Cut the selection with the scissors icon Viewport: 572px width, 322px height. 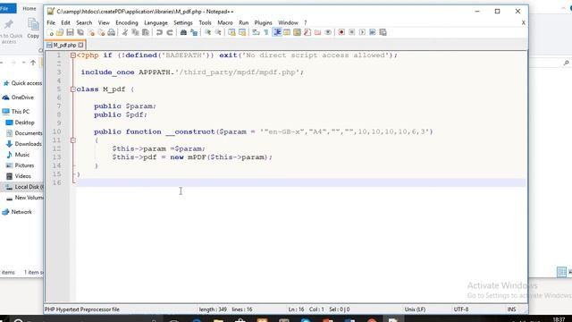tap(125, 32)
